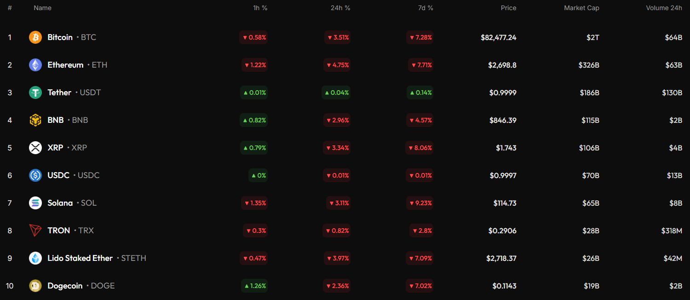Click the Lido Staked Ether logo icon
Screen dimensions: 690x300
tap(35, 258)
